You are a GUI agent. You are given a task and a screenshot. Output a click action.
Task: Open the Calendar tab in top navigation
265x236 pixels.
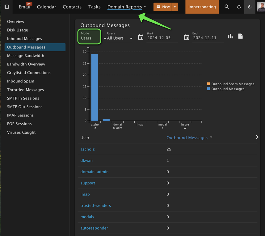pyautogui.click(x=46, y=7)
